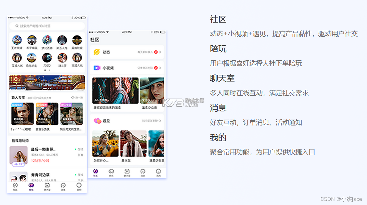Tap the 小视频 camera icon
Screen dimensions: 367x205
pyautogui.click(x=97, y=68)
